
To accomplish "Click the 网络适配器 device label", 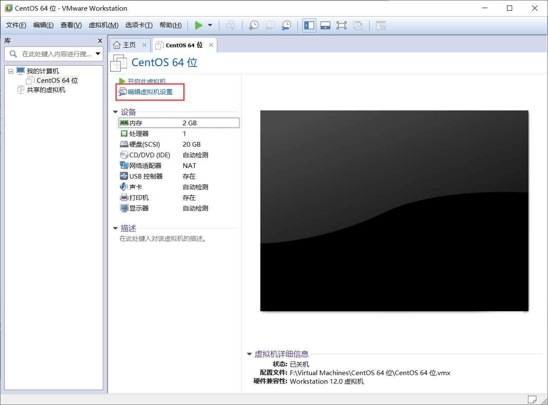I will pyautogui.click(x=146, y=165).
